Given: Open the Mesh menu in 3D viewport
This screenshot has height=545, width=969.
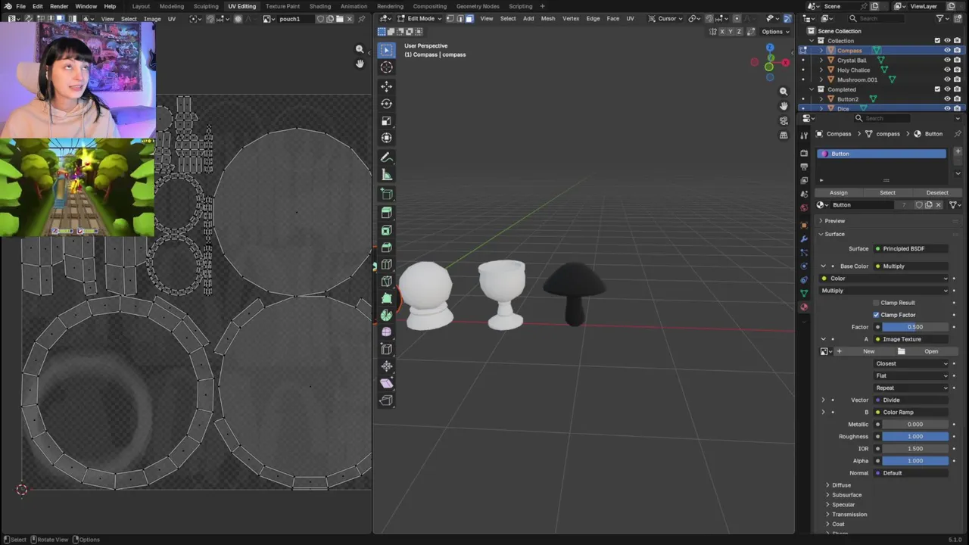Looking at the screenshot, I should [548, 18].
